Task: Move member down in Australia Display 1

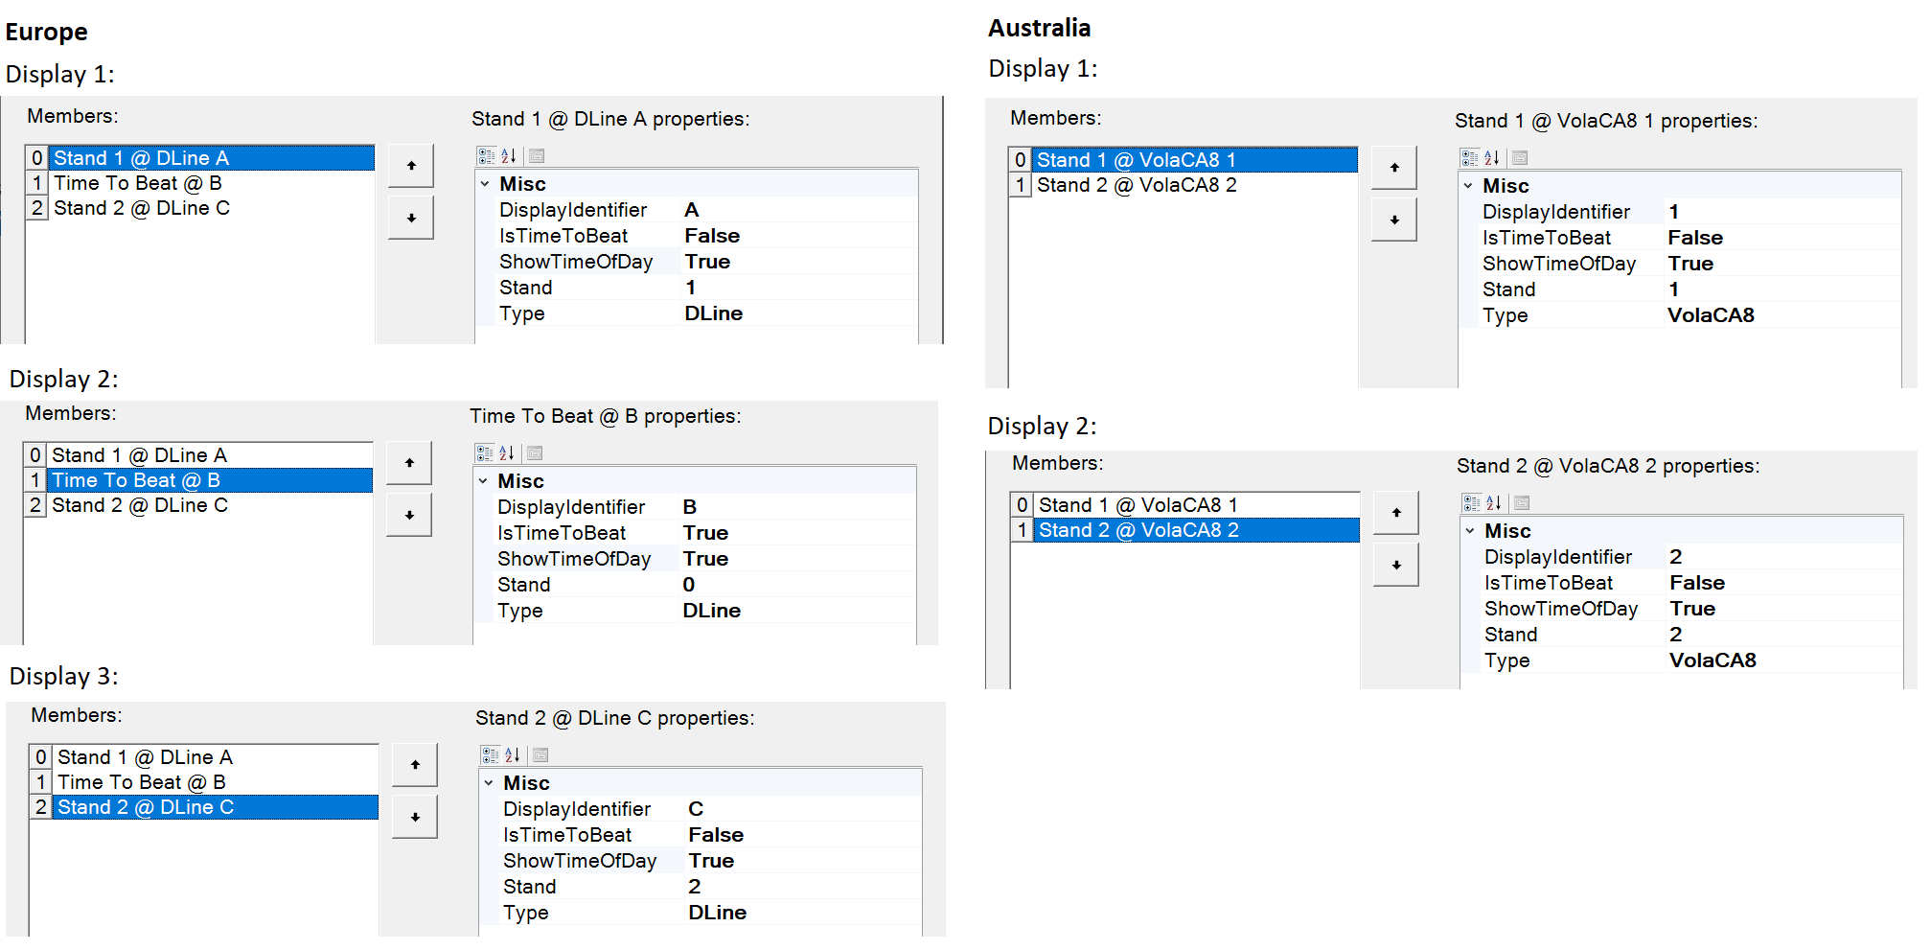Action: click(1394, 220)
